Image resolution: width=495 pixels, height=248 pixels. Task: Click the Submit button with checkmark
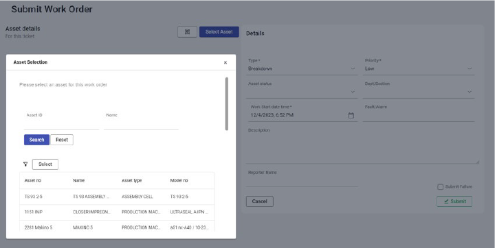[x=454, y=201]
